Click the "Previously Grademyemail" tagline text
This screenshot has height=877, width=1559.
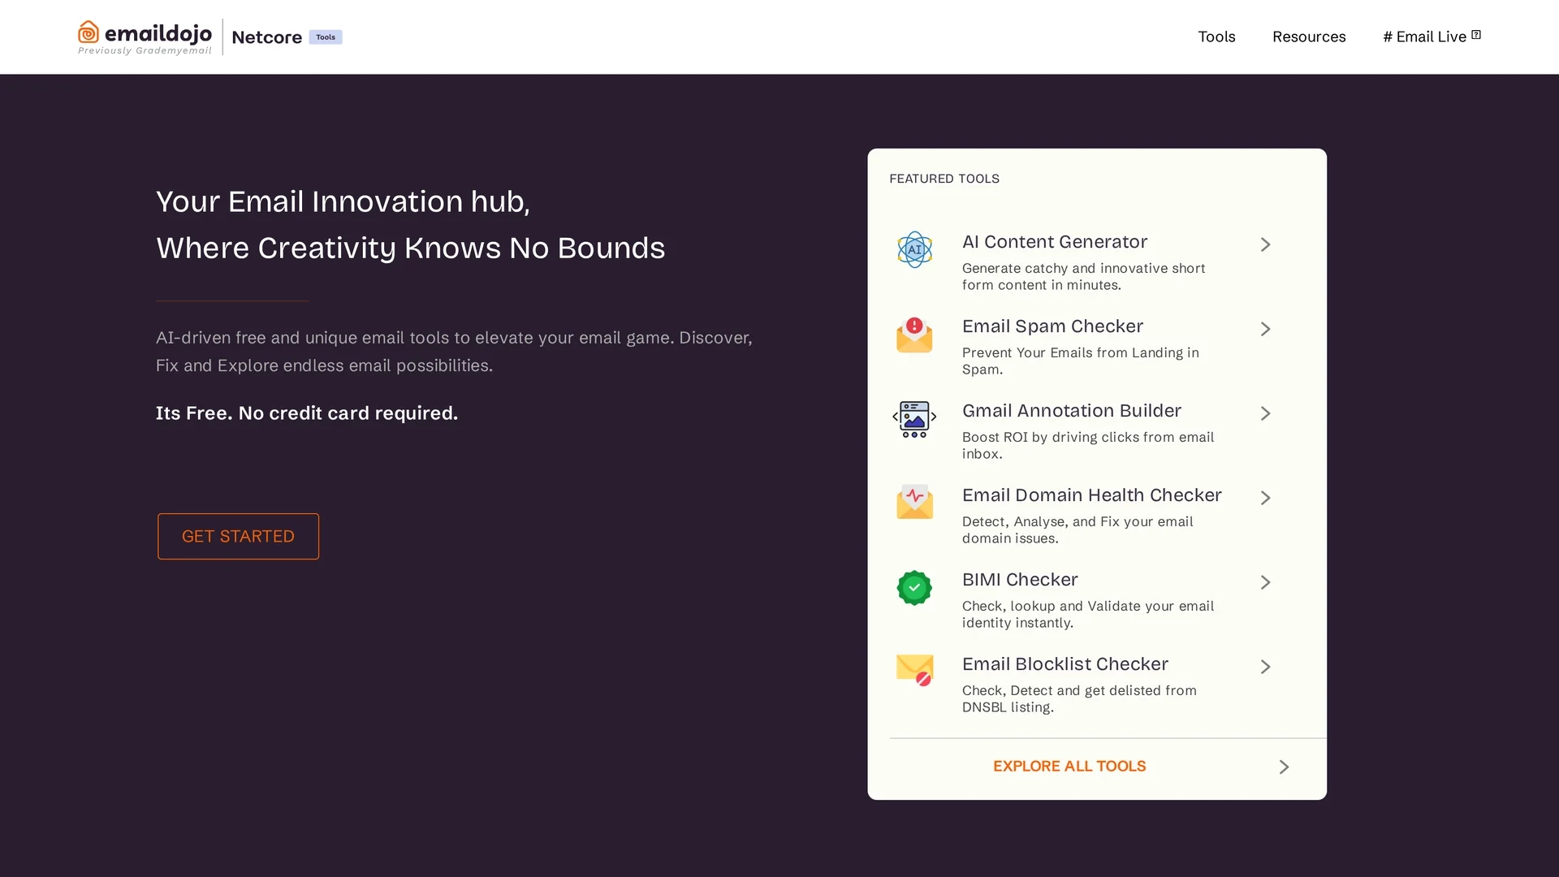pos(145,51)
